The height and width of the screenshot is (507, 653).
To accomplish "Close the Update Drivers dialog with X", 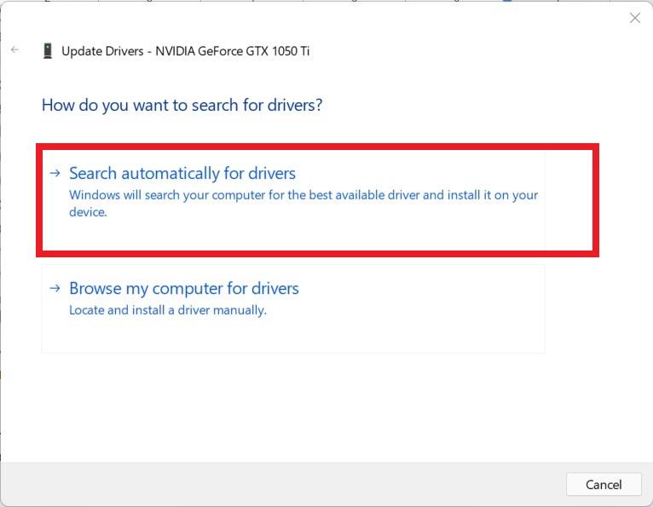I will pyautogui.click(x=634, y=18).
